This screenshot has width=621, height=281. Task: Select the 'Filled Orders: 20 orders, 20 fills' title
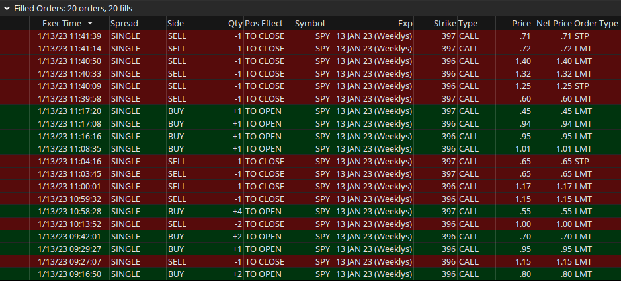coord(73,9)
